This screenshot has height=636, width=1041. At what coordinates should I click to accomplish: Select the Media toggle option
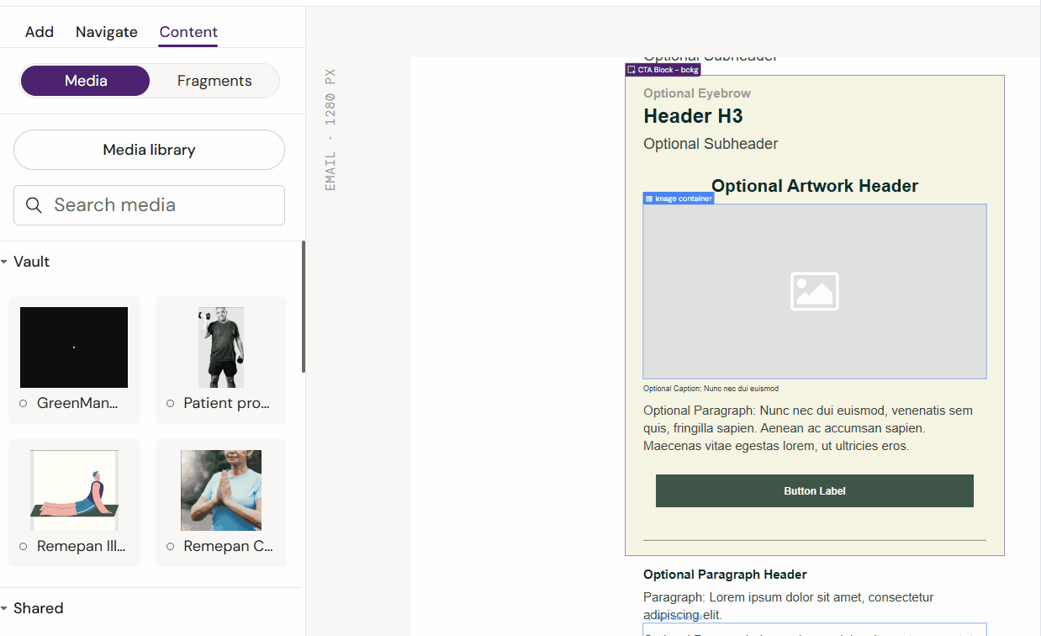[86, 81]
